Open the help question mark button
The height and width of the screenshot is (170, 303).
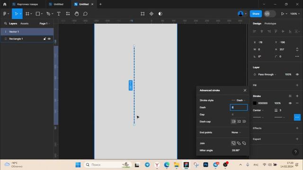(295, 152)
